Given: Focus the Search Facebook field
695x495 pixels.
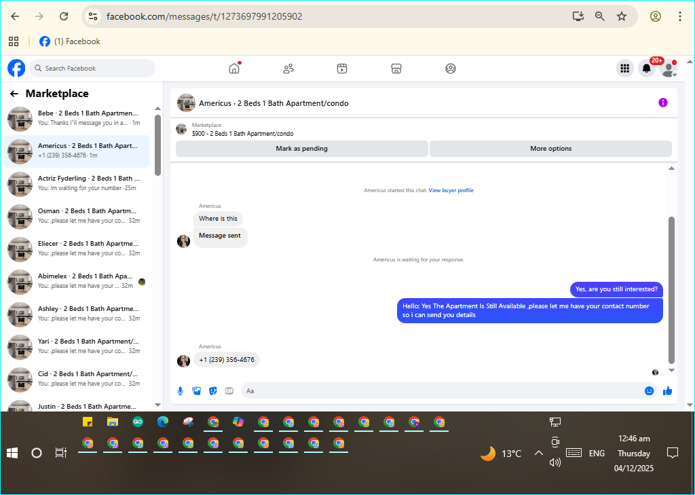Looking at the screenshot, I should 92,69.
